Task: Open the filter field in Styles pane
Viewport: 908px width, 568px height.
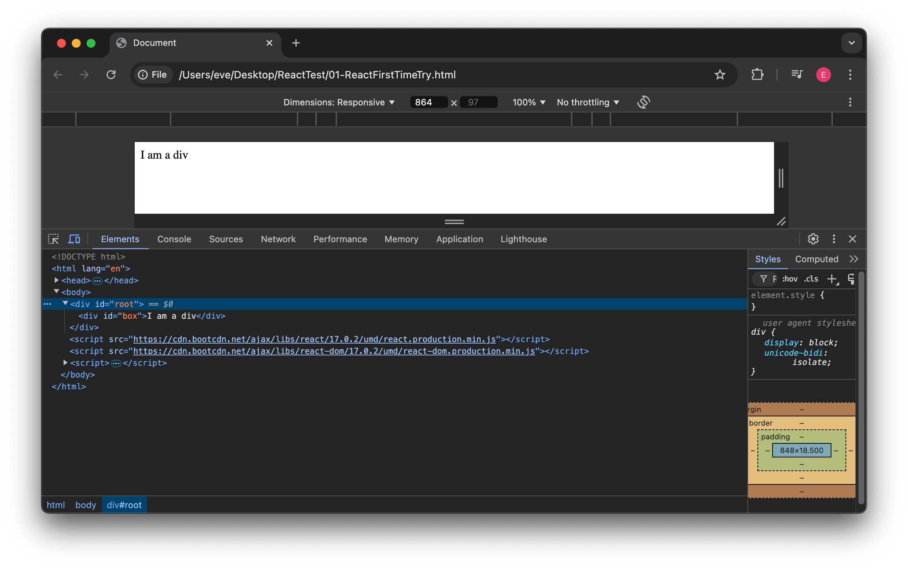Action: coord(764,279)
